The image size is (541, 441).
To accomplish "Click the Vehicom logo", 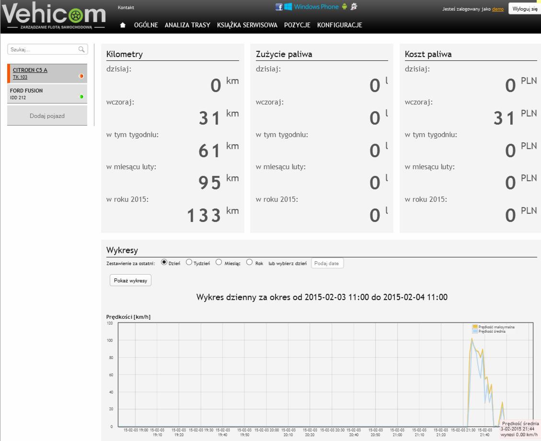I will point(53,17).
